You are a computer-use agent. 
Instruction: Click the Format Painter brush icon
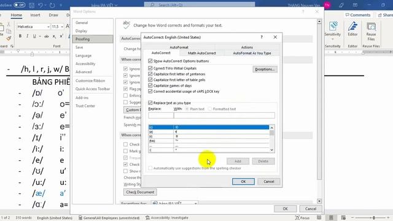tap(9, 38)
